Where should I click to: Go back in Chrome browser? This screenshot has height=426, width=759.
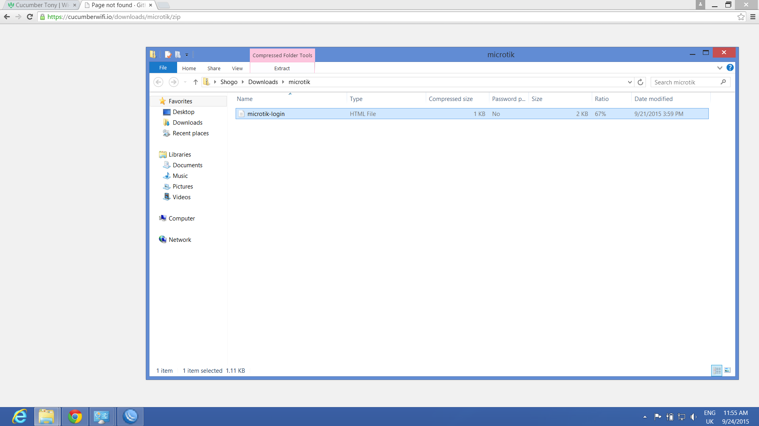(7, 17)
